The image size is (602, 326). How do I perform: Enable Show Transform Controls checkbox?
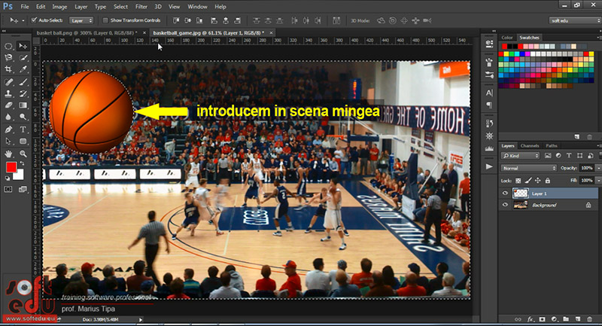[105, 20]
